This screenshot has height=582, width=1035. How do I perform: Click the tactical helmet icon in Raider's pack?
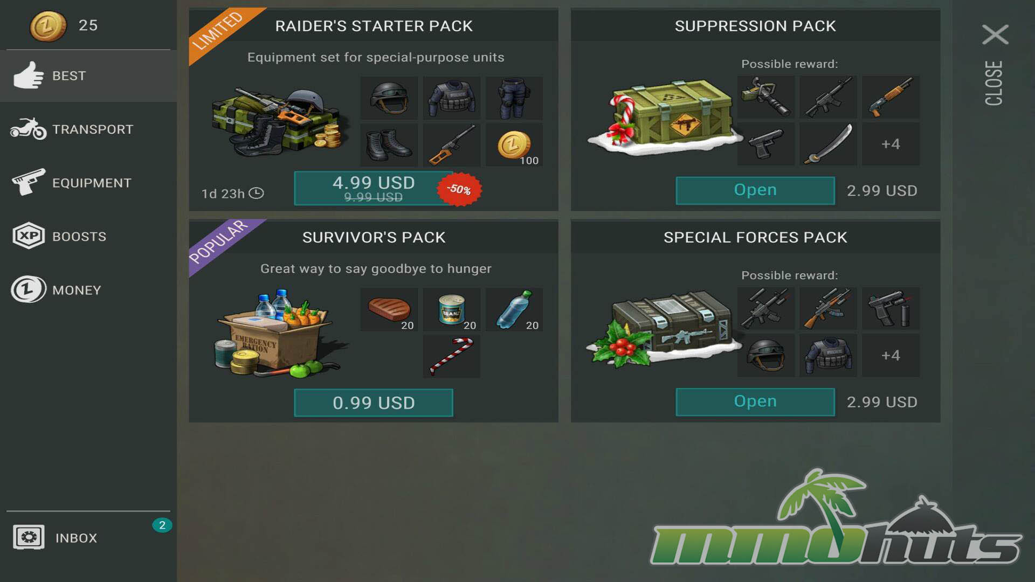coord(389,98)
